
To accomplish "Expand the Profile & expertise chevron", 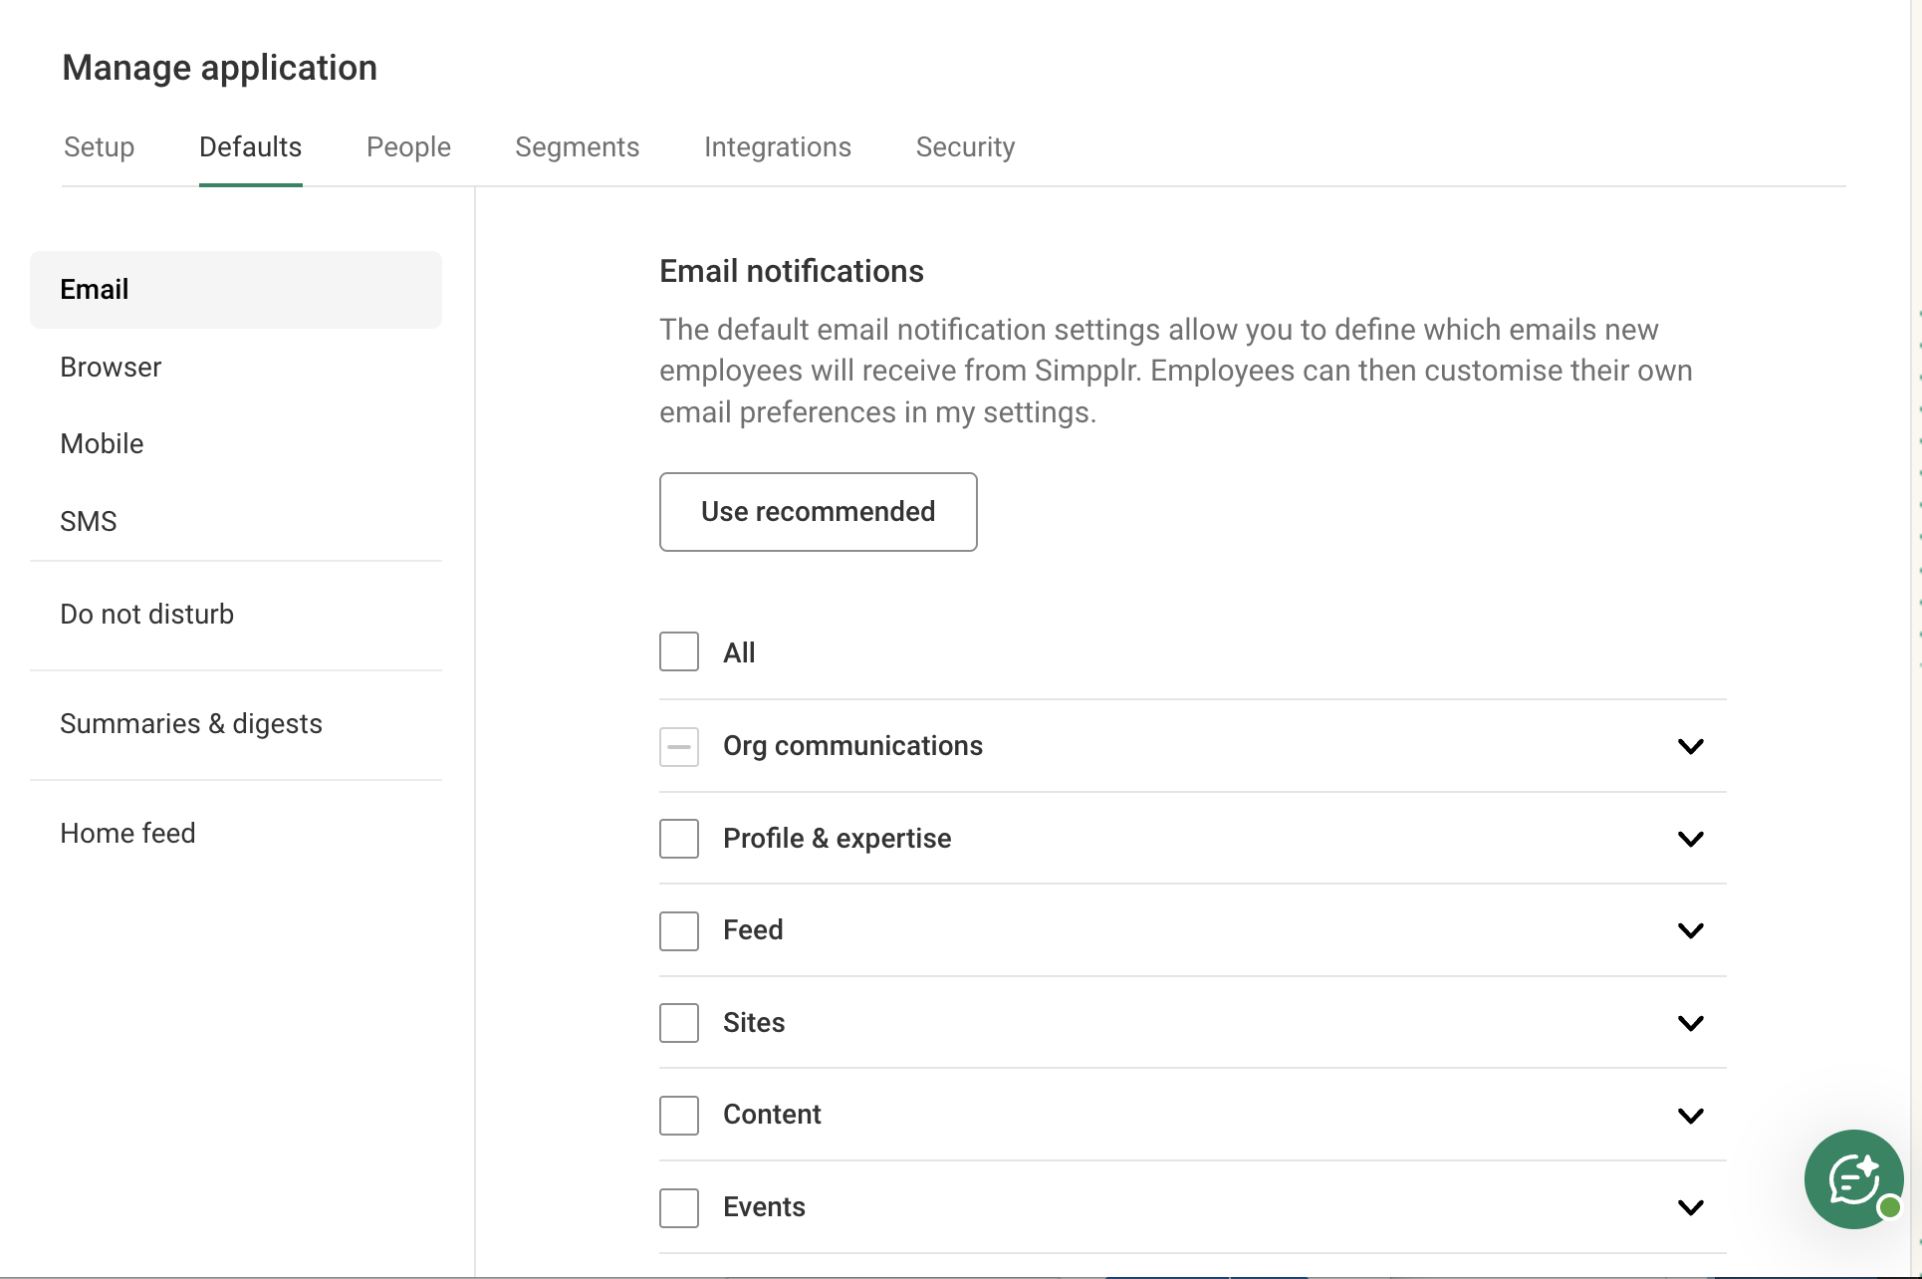I will [x=1690, y=839].
